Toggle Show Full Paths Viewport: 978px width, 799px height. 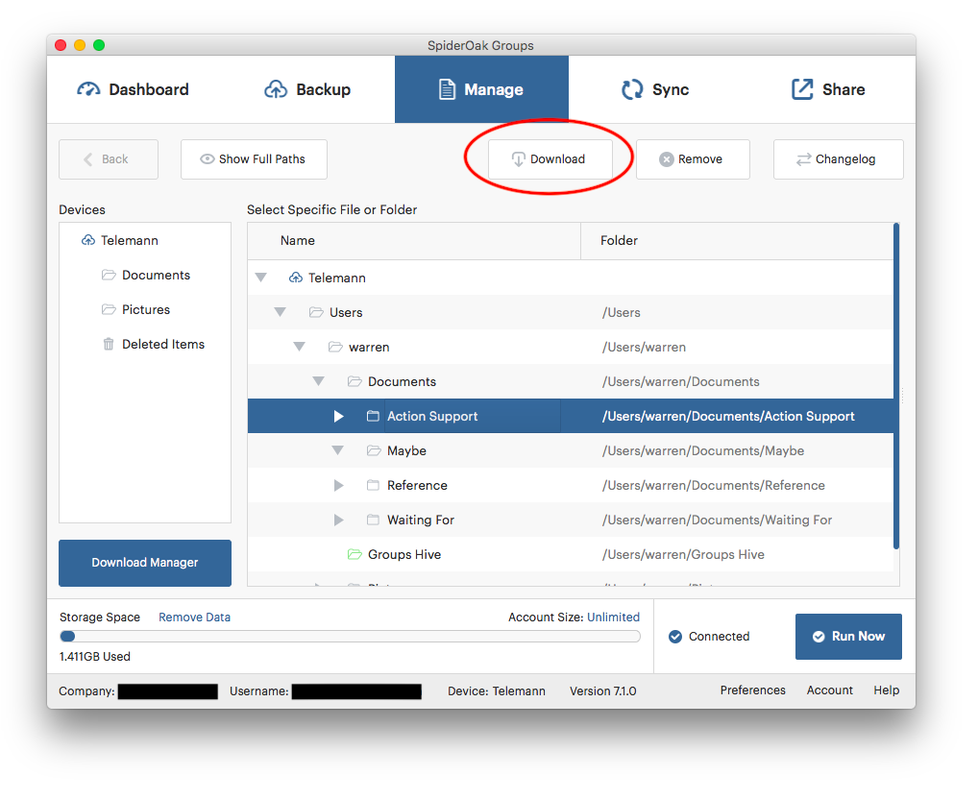tap(254, 159)
